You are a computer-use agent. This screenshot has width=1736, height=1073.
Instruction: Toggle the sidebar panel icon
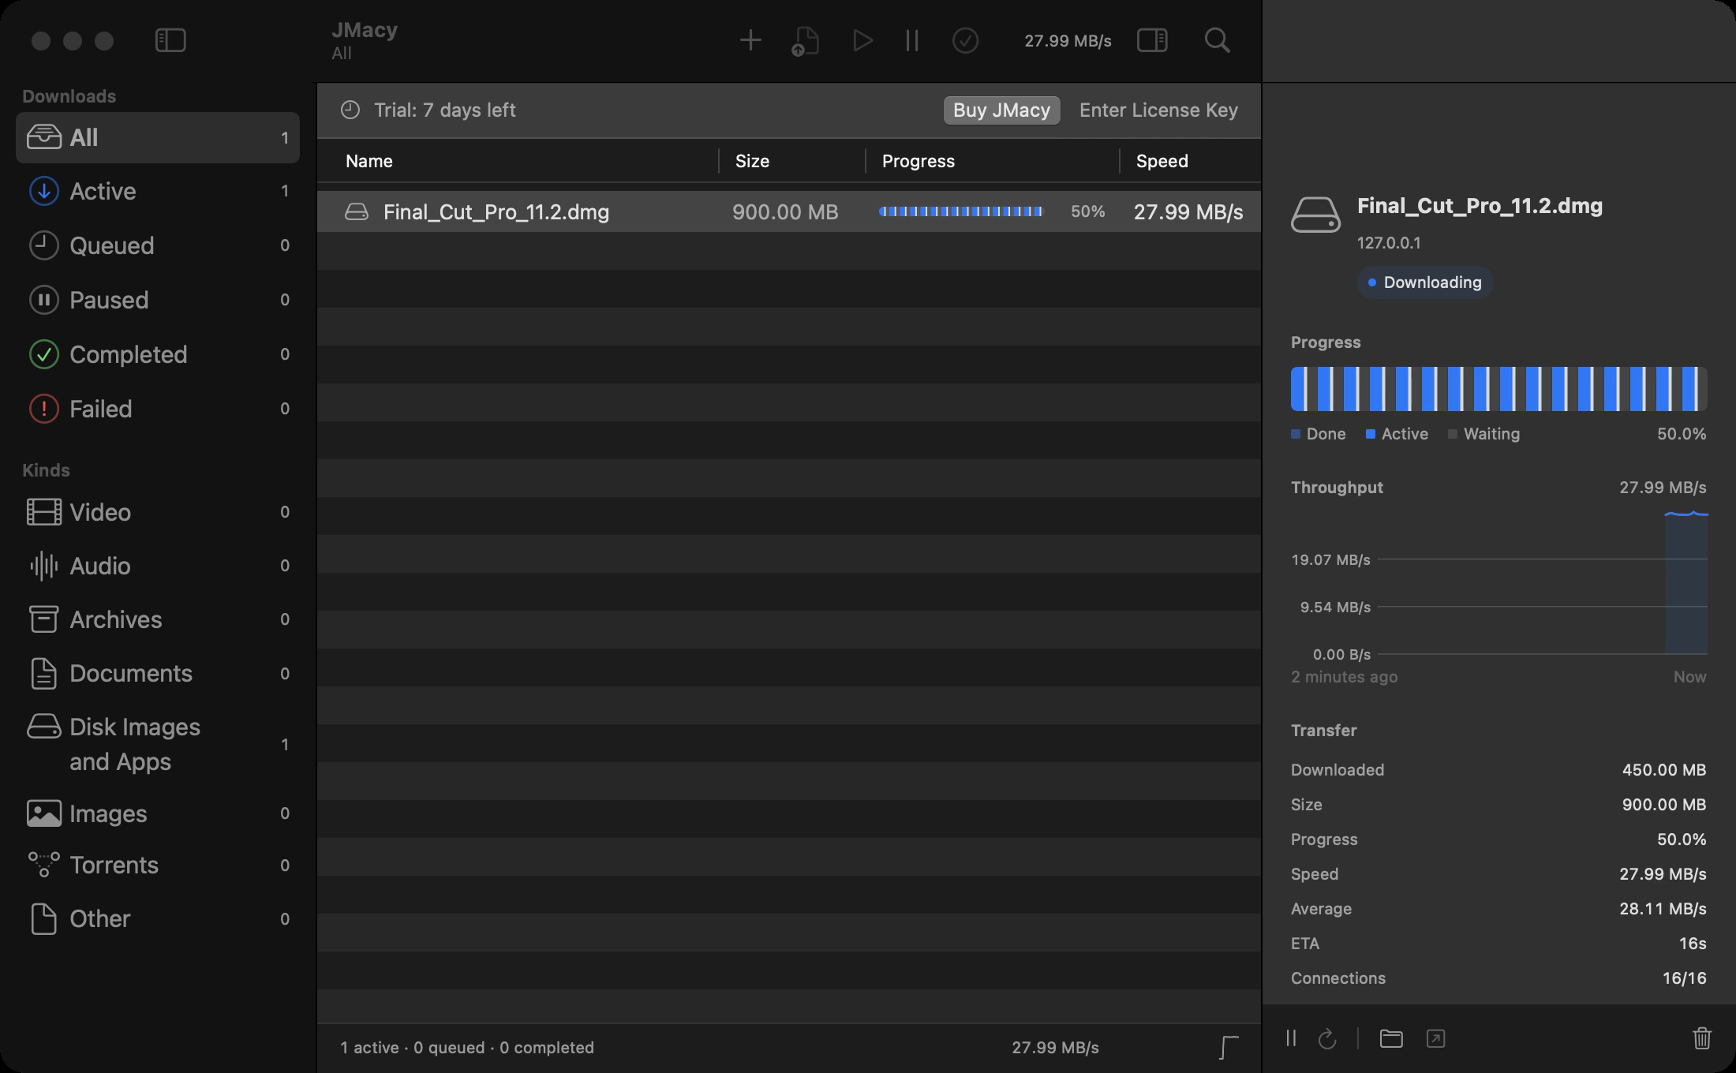170,40
